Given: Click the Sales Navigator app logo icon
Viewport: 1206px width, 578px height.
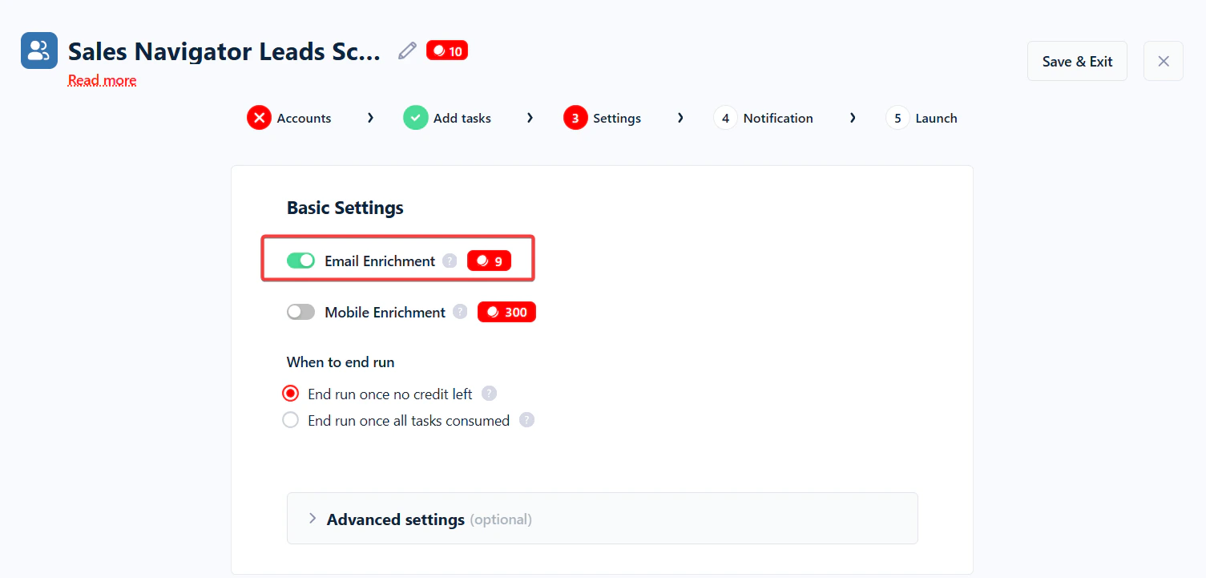Looking at the screenshot, I should pos(39,51).
